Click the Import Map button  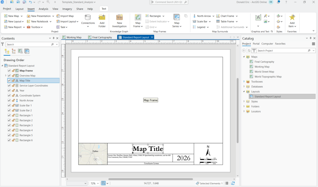(x=65, y=16)
